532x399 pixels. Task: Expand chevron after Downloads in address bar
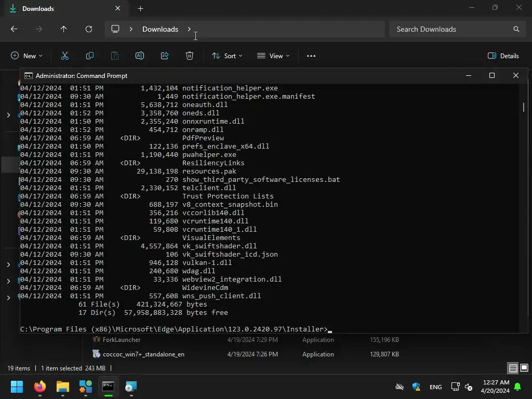click(189, 29)
